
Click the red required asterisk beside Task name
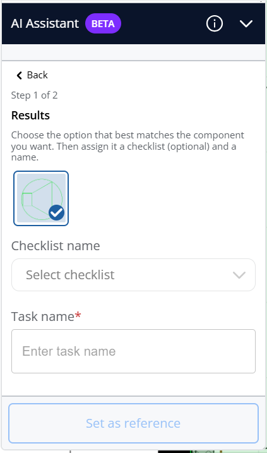[78, 315]
